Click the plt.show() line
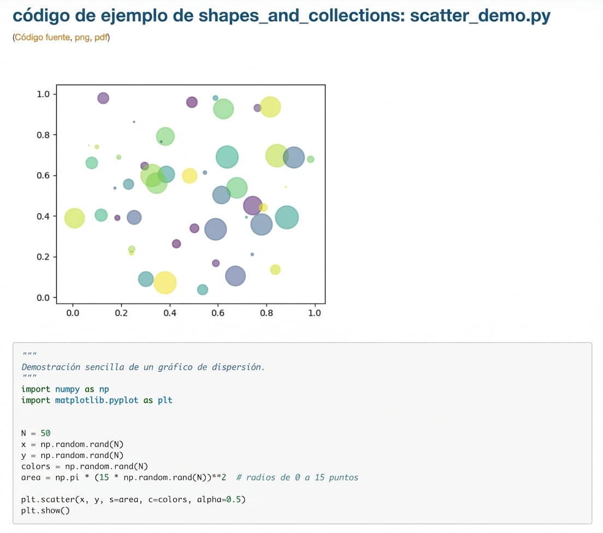Image resolution: width=603 pixels, height=533 pixels. pos(45,510)
